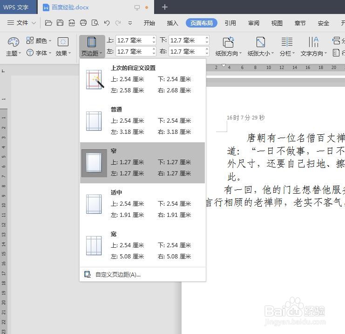This screenshot has width=345, height=334.
Task: Click the Print Preview icon
Action: point(95,23)
